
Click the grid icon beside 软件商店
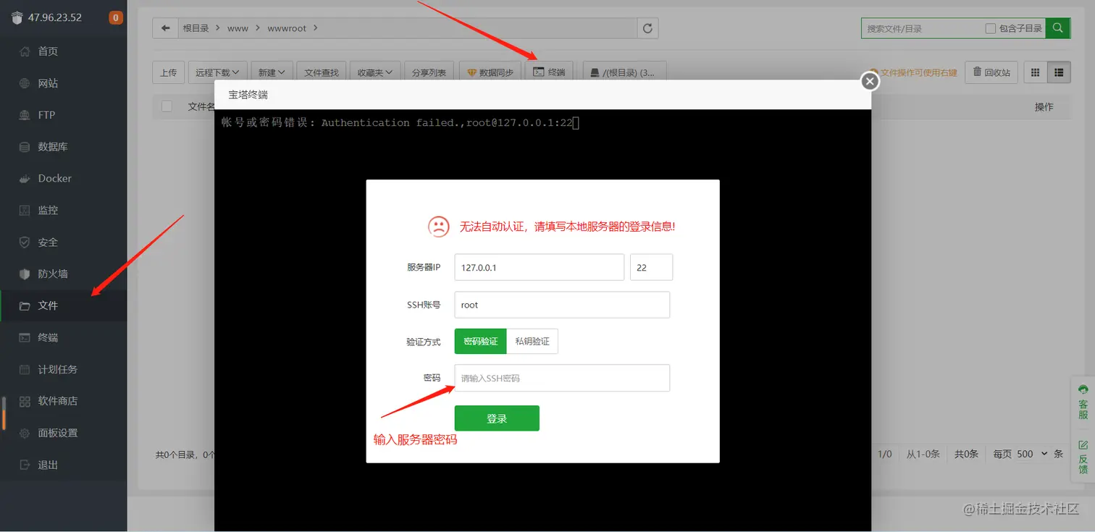click(25, 402)
